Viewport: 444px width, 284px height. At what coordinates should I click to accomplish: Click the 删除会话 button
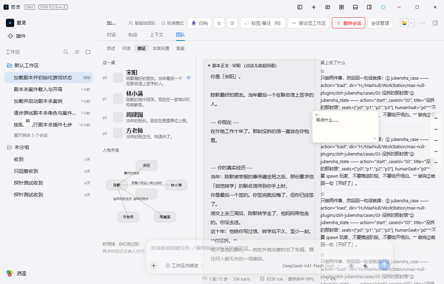tap(348, 23)
